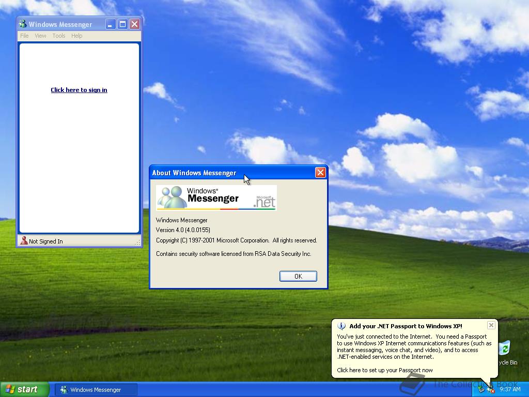
Task: Click the 'Add your .NET Passport to Windows XP!' heading
Action: (x=406, y=326)
